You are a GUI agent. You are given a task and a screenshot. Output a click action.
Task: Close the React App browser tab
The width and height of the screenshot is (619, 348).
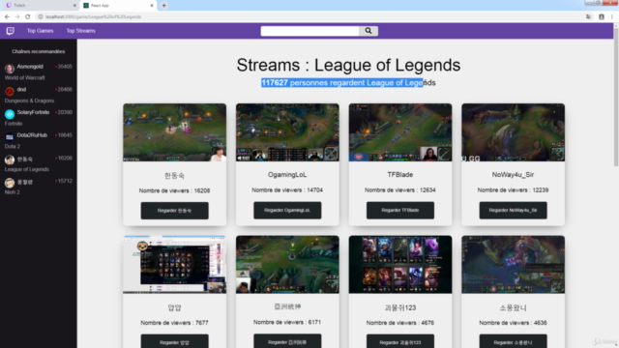tap(152, 6)
